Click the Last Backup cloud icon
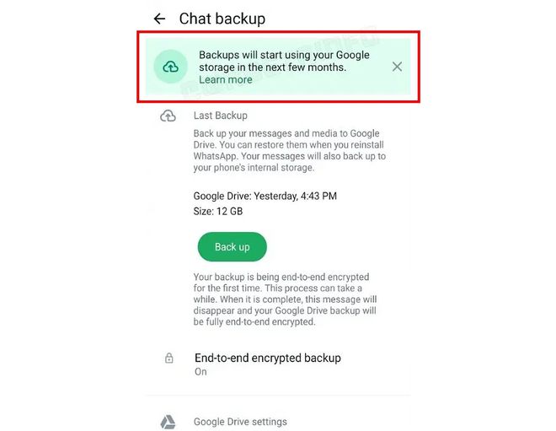The height and width of the screenshot is (431, 556). pyautogui.click(x=168, y=116)
